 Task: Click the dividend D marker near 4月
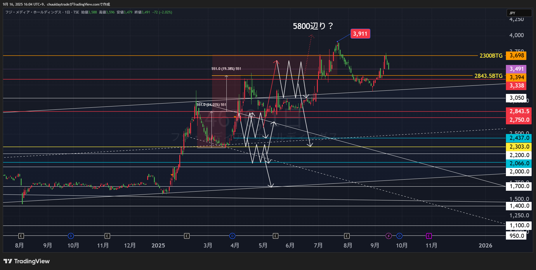(x=232, y=236)
